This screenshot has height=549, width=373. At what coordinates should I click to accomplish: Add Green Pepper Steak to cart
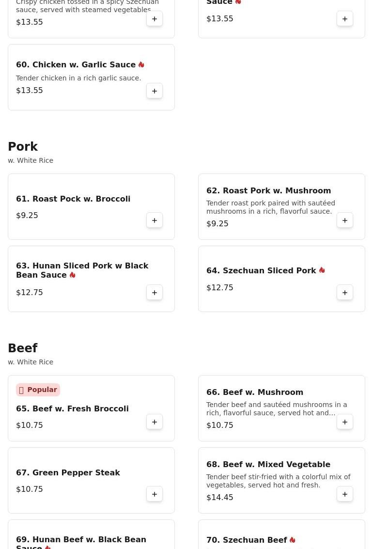[x=155, y=494]
